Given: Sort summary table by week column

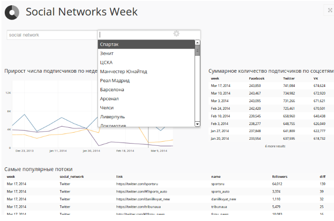Looking at the screenshot, I should tap(215, 78).
